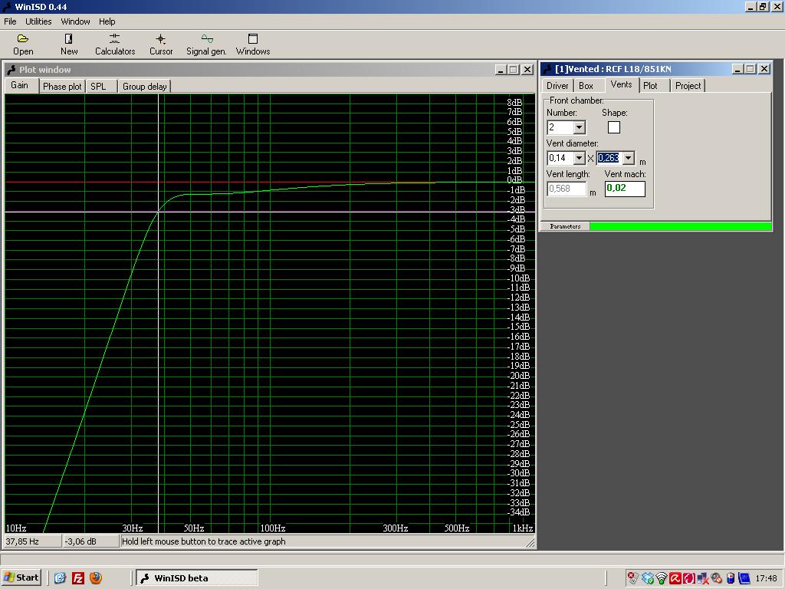Create a new project with New icon
Screen dimensions: 785x589
(69, 44)
